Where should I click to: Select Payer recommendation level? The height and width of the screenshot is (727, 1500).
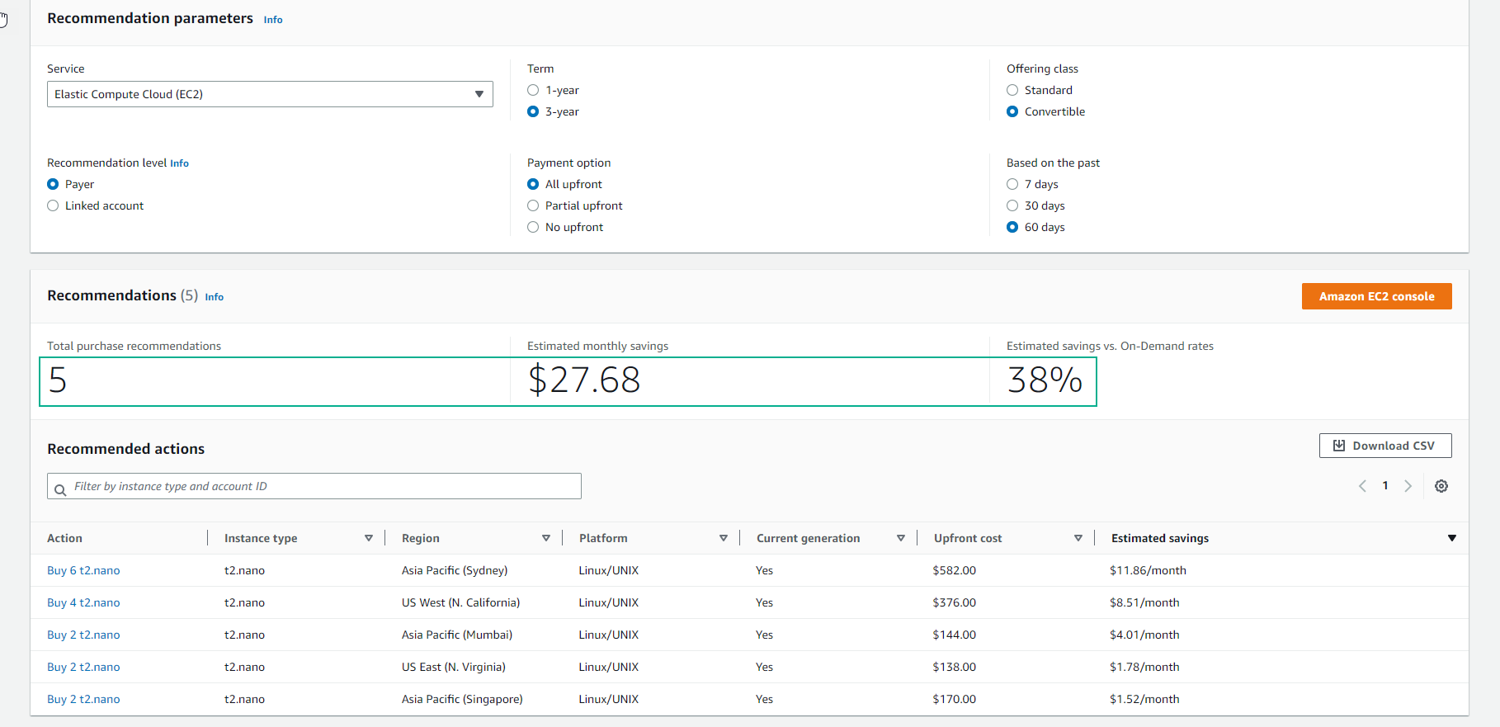coord(53,184)
